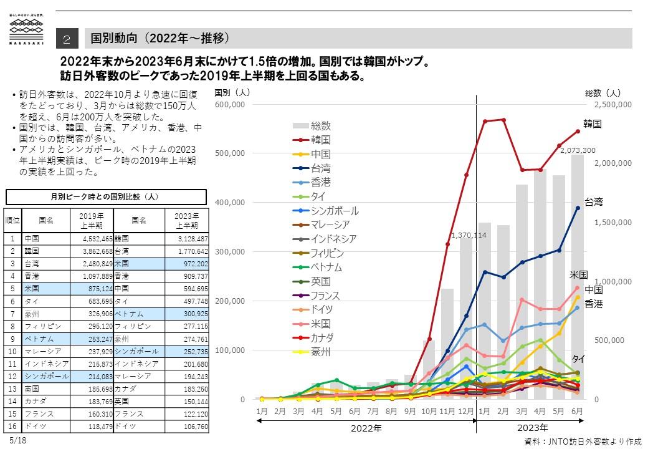Click the page number "5/18"
The height and width of the screenshot is (449, 648).
click(18, 440)
